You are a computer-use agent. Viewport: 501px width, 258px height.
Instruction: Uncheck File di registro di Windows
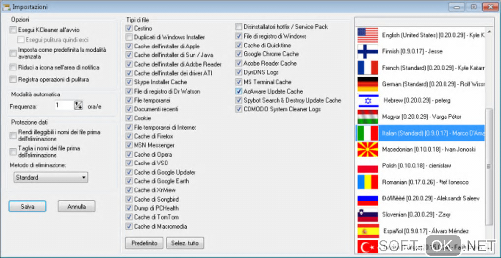point(239,36)
